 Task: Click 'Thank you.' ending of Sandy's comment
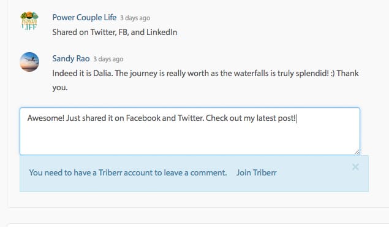347,74
